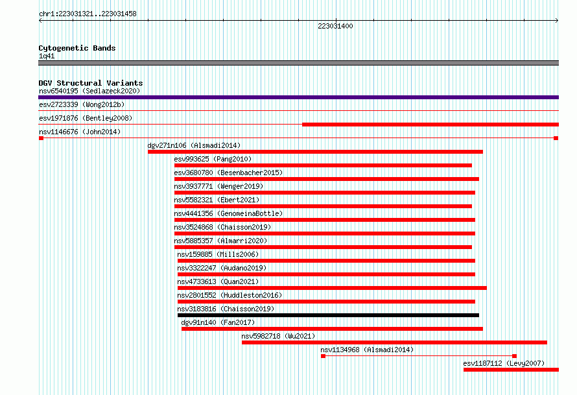The image size is (577, 395).
Task: Click the 1q41 band label
Action: (x=47, y=56)
